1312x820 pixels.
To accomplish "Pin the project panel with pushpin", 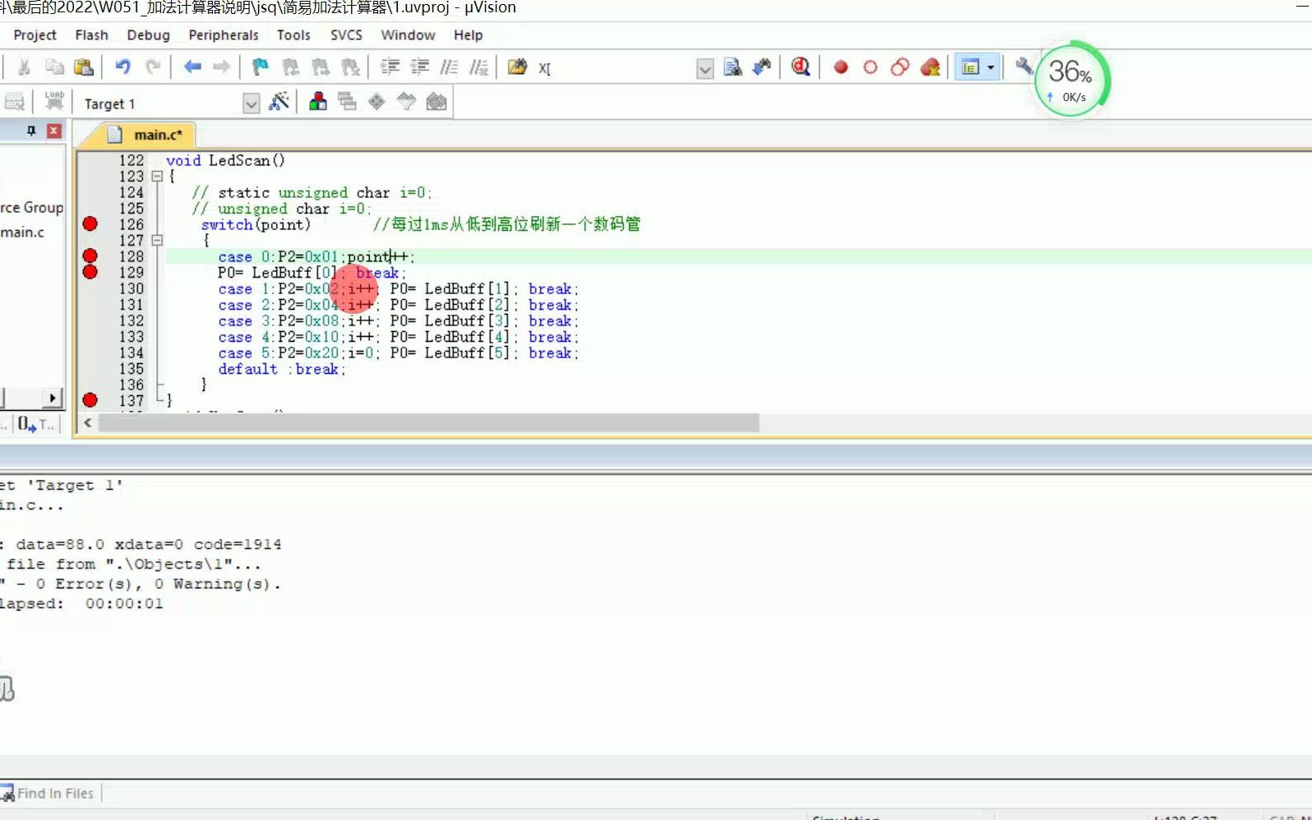I will pos(31,131).
